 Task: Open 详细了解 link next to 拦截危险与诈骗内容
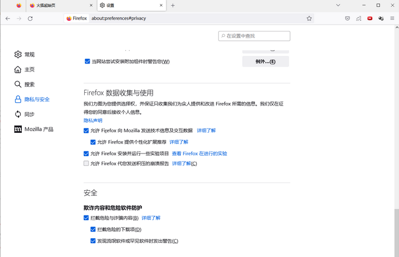151,218
